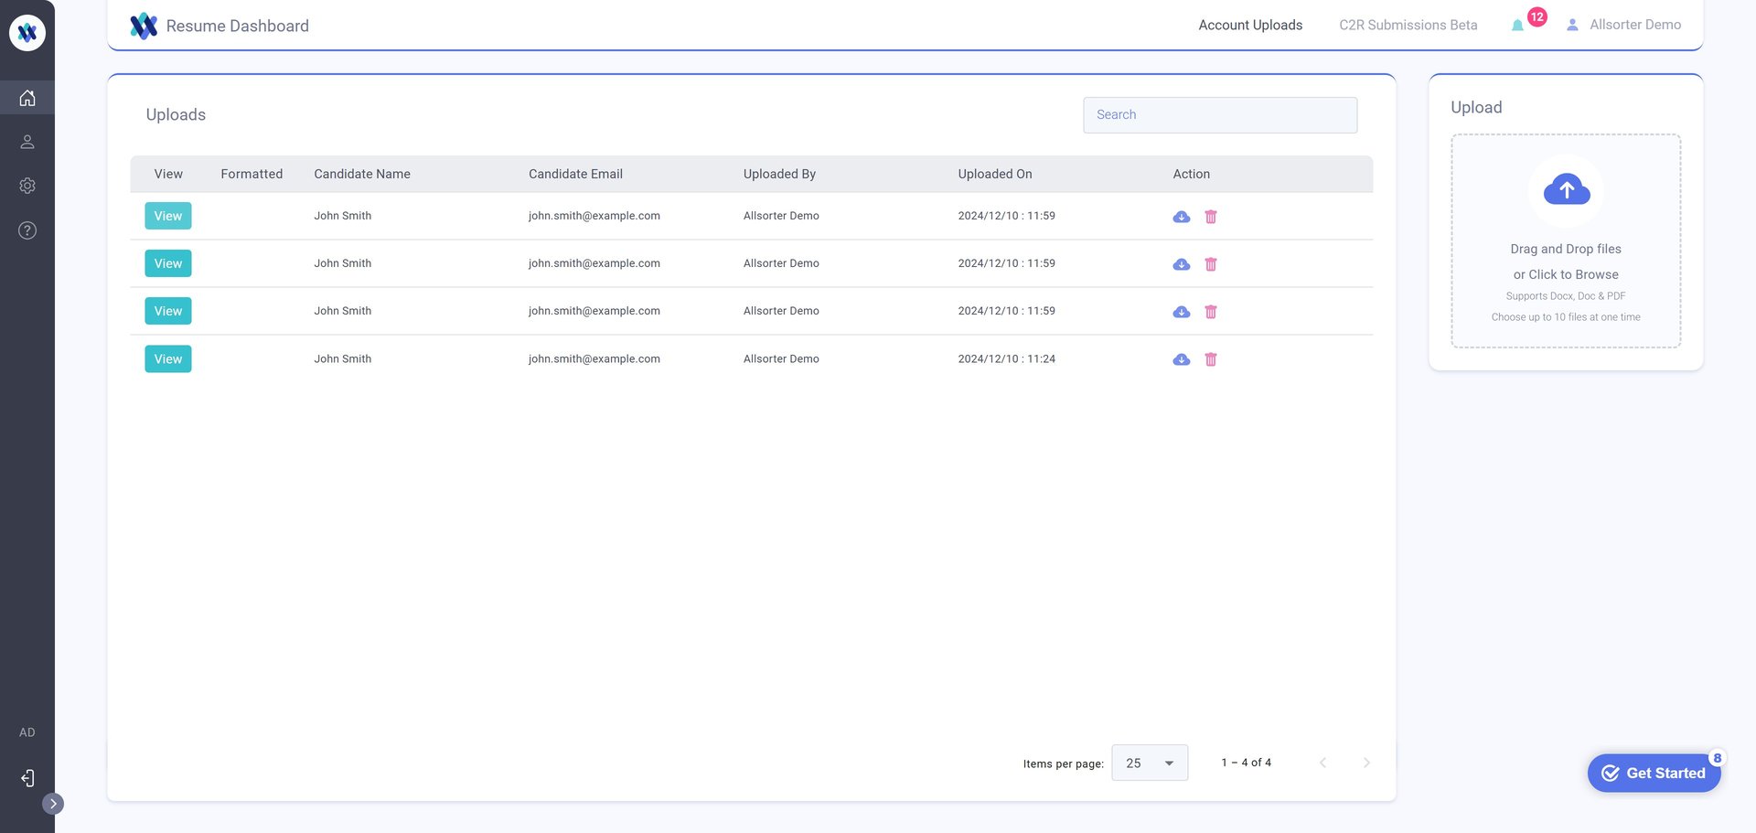Click the Search uploads input field

pos(1220,115)
